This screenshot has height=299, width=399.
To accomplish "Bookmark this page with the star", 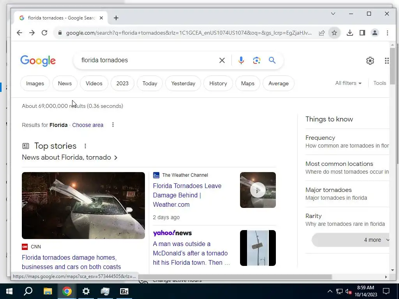I will [x=334, y=33].
